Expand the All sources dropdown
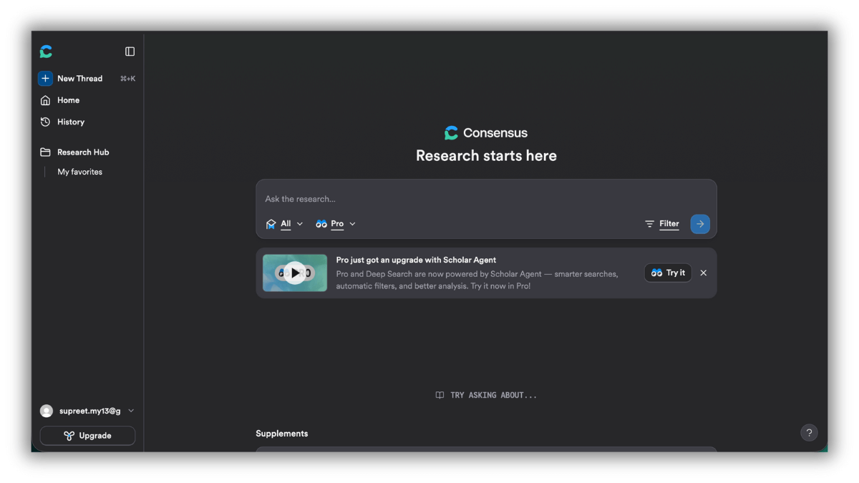 (x=284, y=224)
